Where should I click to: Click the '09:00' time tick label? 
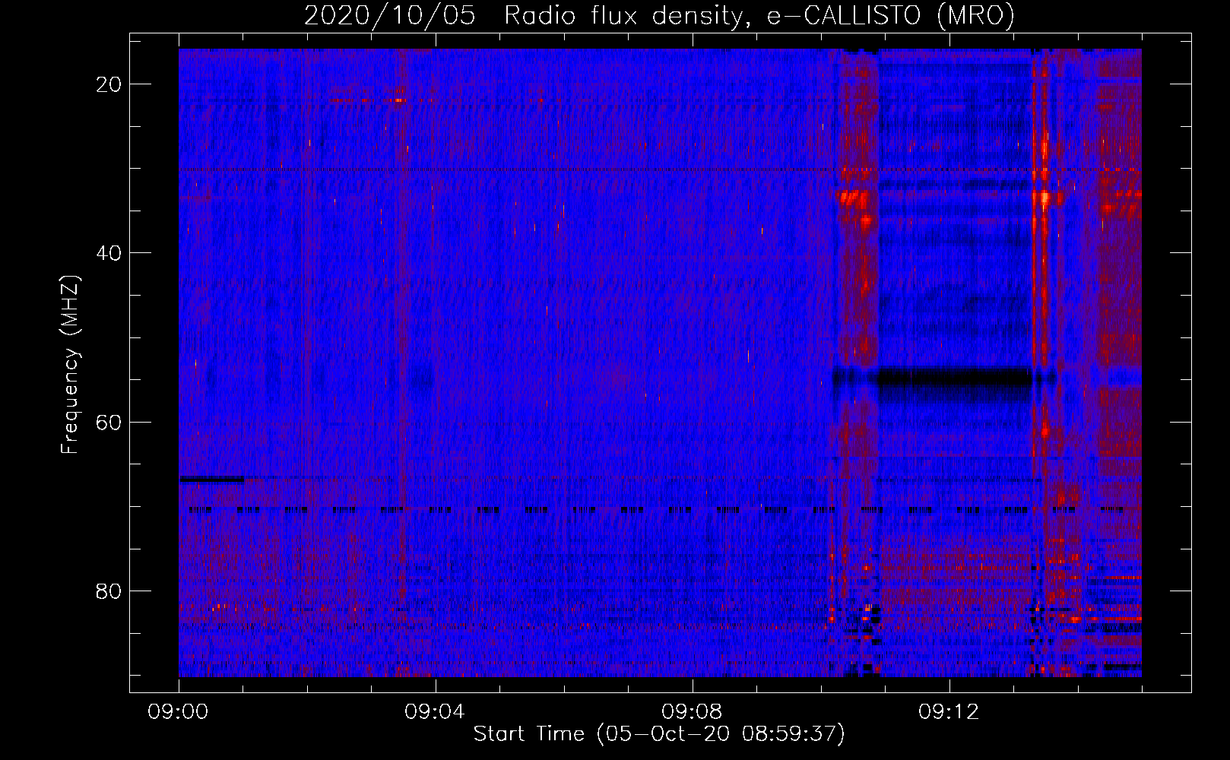click(x=178, y=712)
